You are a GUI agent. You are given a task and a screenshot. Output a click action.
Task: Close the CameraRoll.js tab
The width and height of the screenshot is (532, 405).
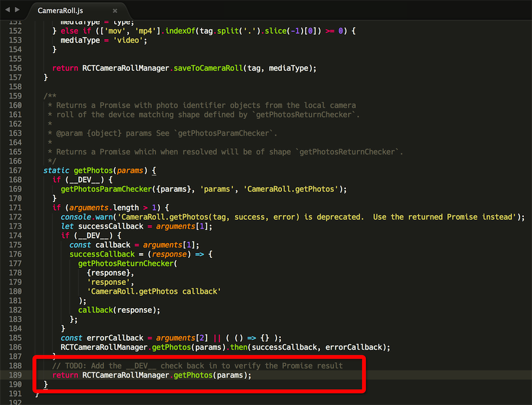tap(116, 11)
